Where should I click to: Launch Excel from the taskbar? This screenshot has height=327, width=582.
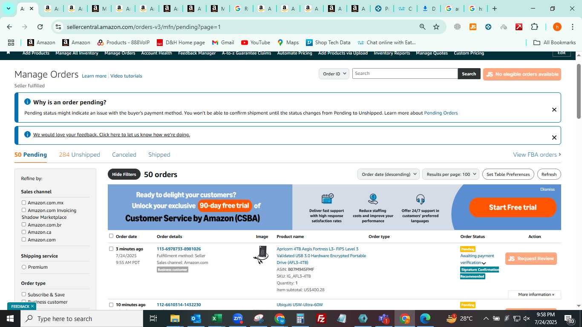[x=217, y=318]
